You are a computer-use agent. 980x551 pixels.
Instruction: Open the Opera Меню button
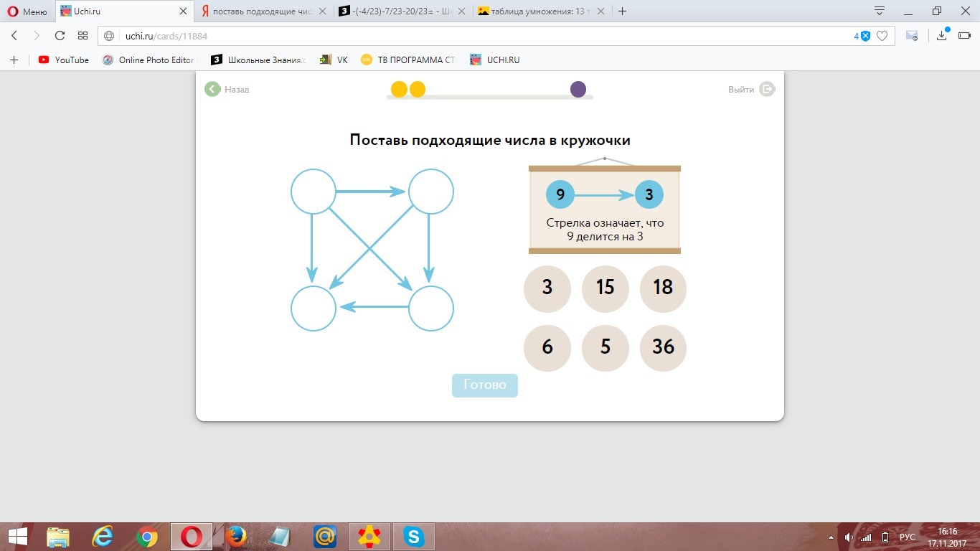coord(27,11)
